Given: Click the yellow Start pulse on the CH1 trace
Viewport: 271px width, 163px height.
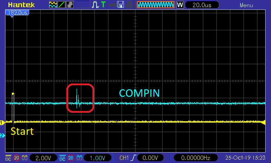Looking at the screenshot, I should tap(13, 107).
